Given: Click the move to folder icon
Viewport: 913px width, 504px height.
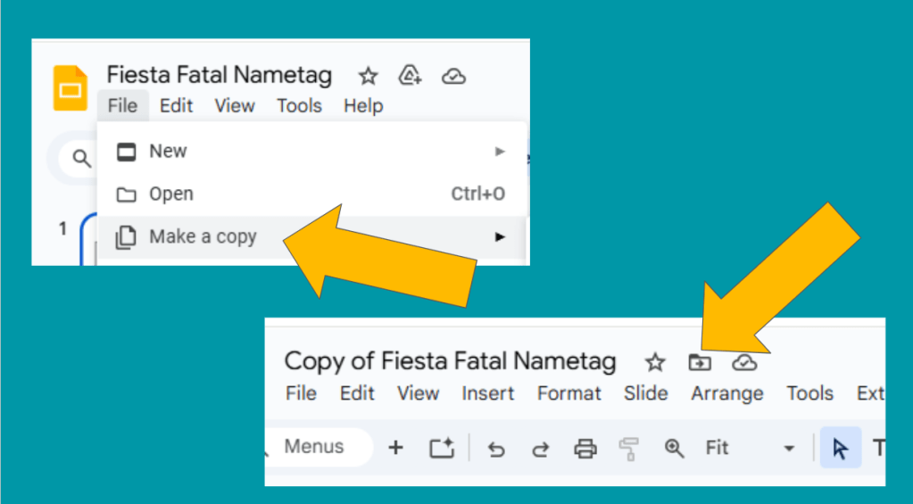Looking at the screenshot, I should pyautogui.click(x=700, y=362).
